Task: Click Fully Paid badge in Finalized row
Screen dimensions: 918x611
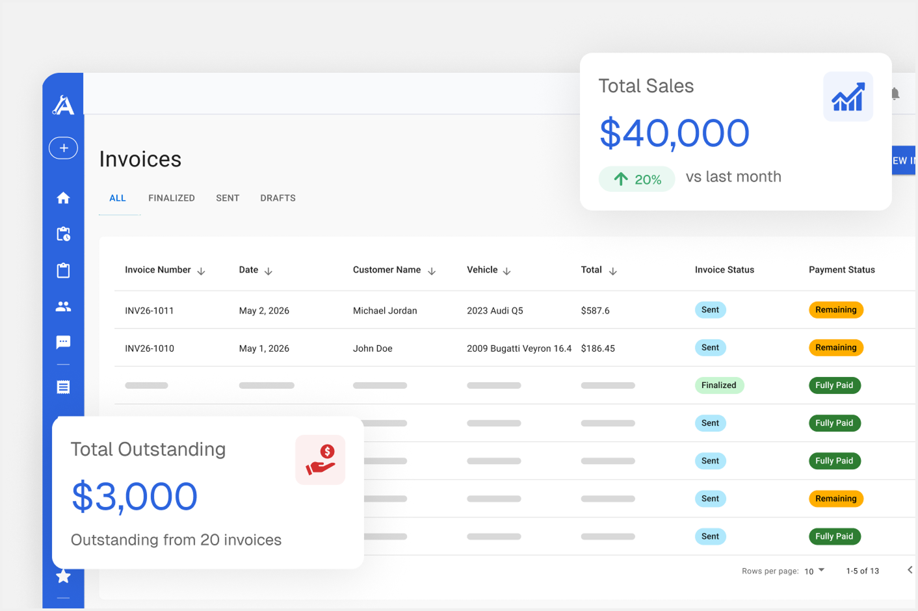Action: click(x=834, y=385)
